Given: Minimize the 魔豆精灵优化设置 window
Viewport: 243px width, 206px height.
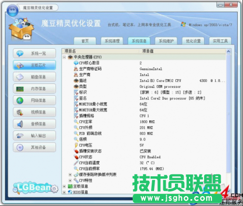Looking at the screenshot, I should 221,5.
